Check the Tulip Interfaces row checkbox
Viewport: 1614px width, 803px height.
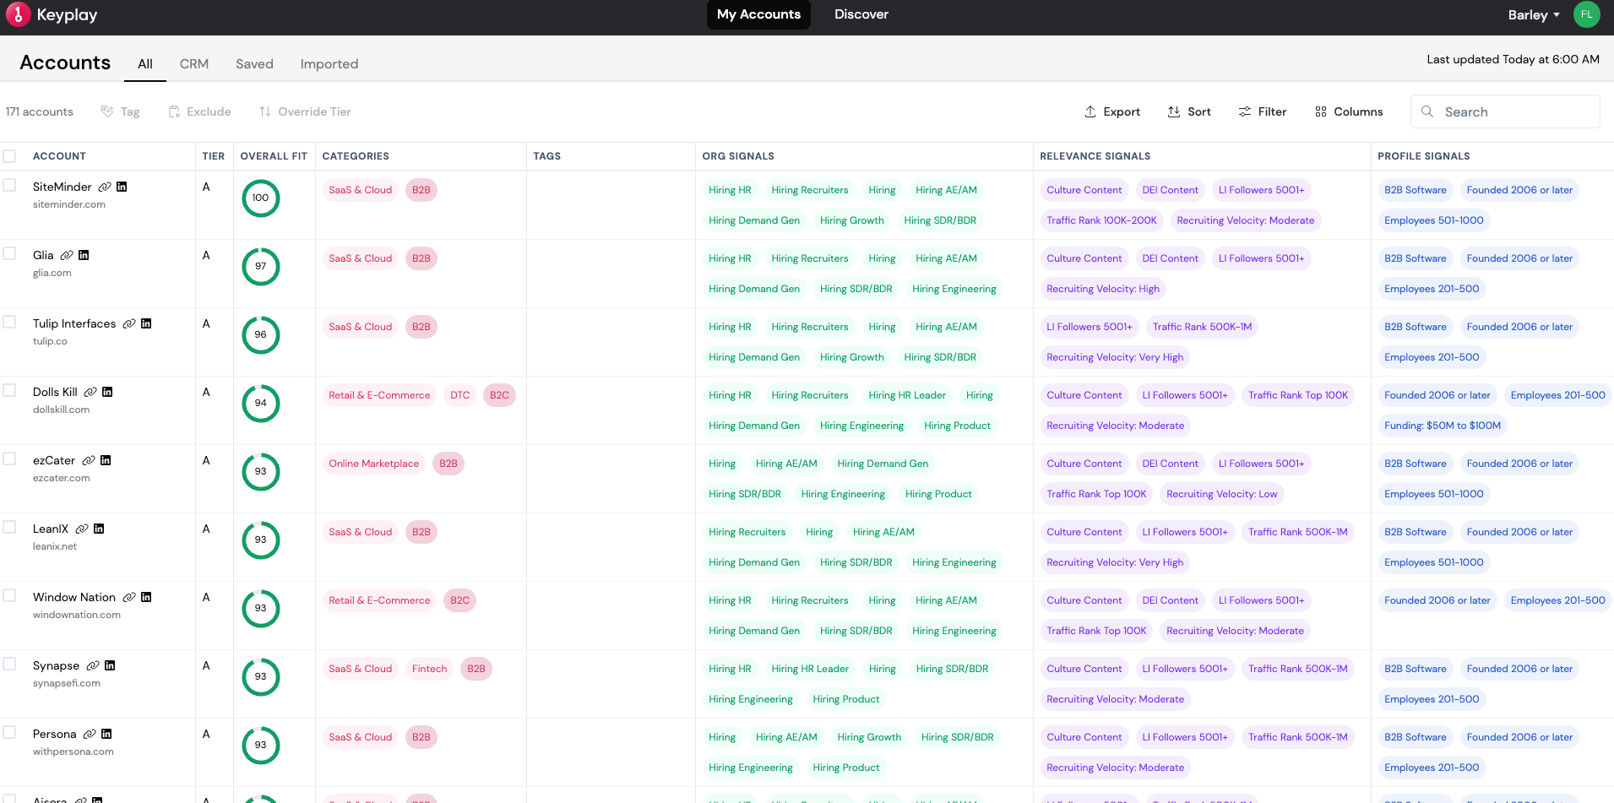coord(9,322)
